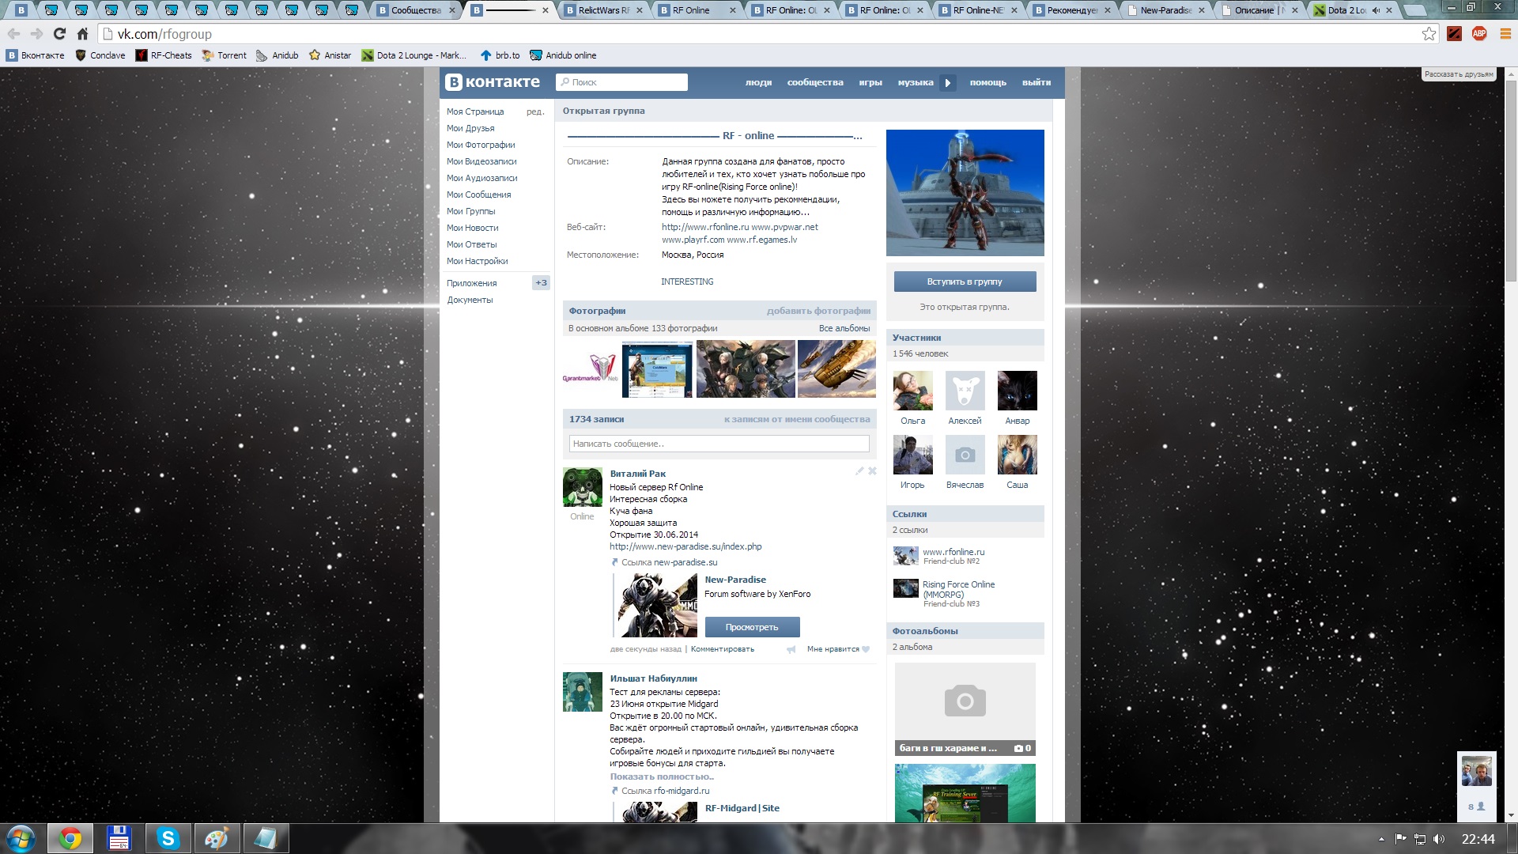
Task: Click the browser forward arrow
Action: tap(36, 34)
